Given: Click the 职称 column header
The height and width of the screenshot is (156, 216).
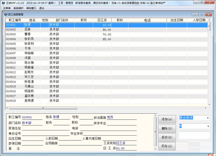Looking at the screenshot, I should coord(120,20).
